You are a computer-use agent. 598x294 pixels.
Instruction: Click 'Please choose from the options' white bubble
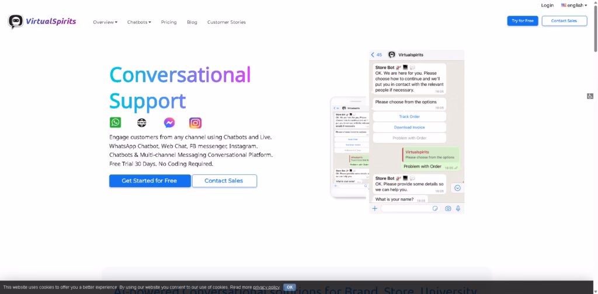[x=409, y=104]
